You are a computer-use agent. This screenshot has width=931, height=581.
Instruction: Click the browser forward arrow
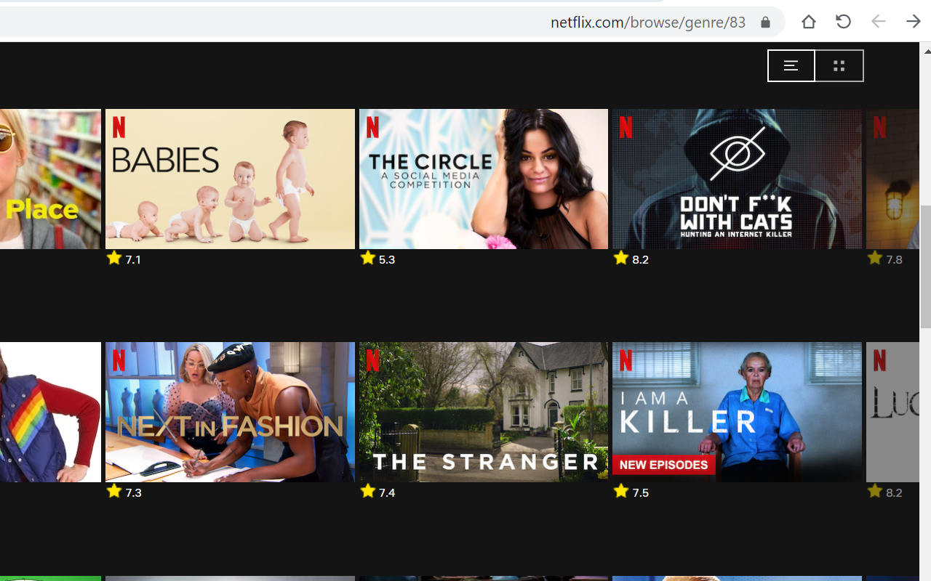pyautogui.click(x=913, y=22)
